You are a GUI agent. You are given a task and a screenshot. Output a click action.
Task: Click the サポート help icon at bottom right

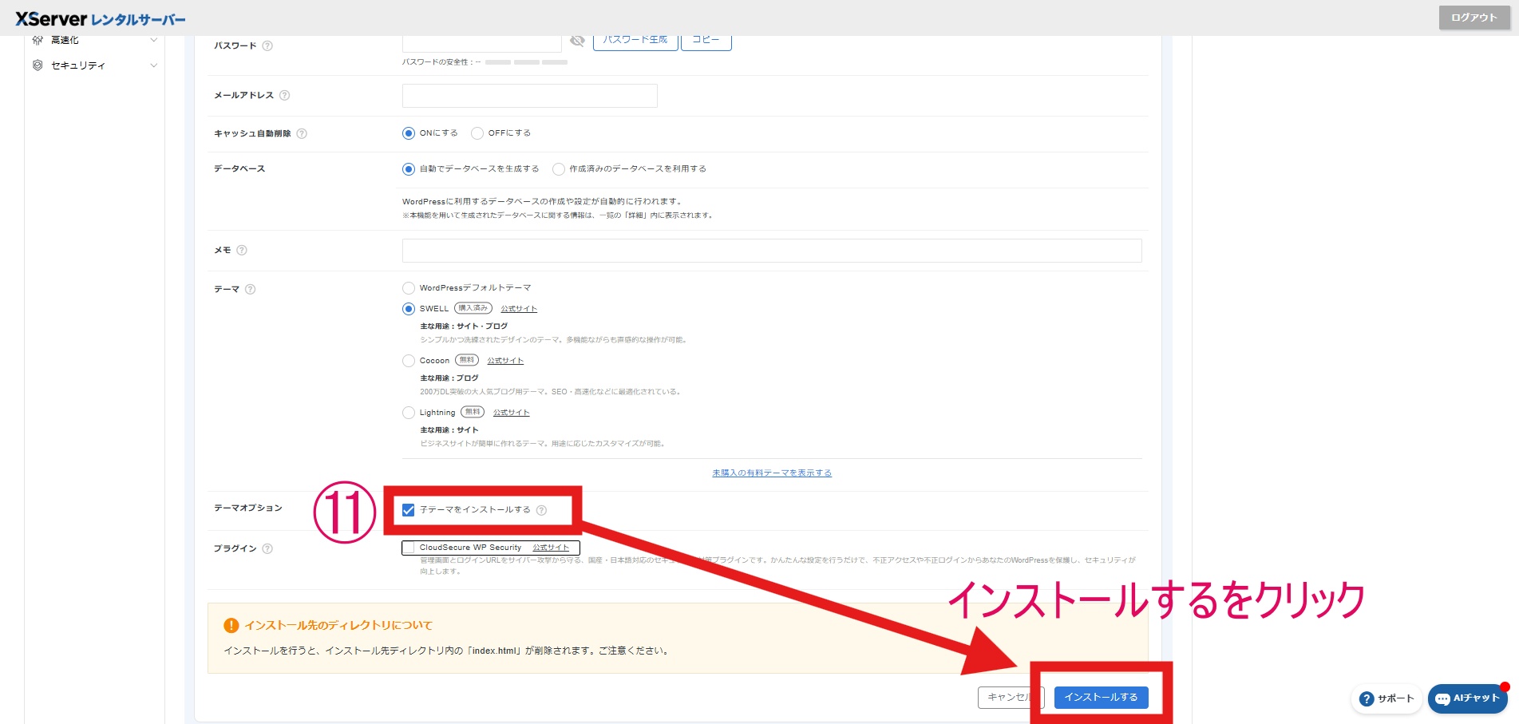point(1367,698)
